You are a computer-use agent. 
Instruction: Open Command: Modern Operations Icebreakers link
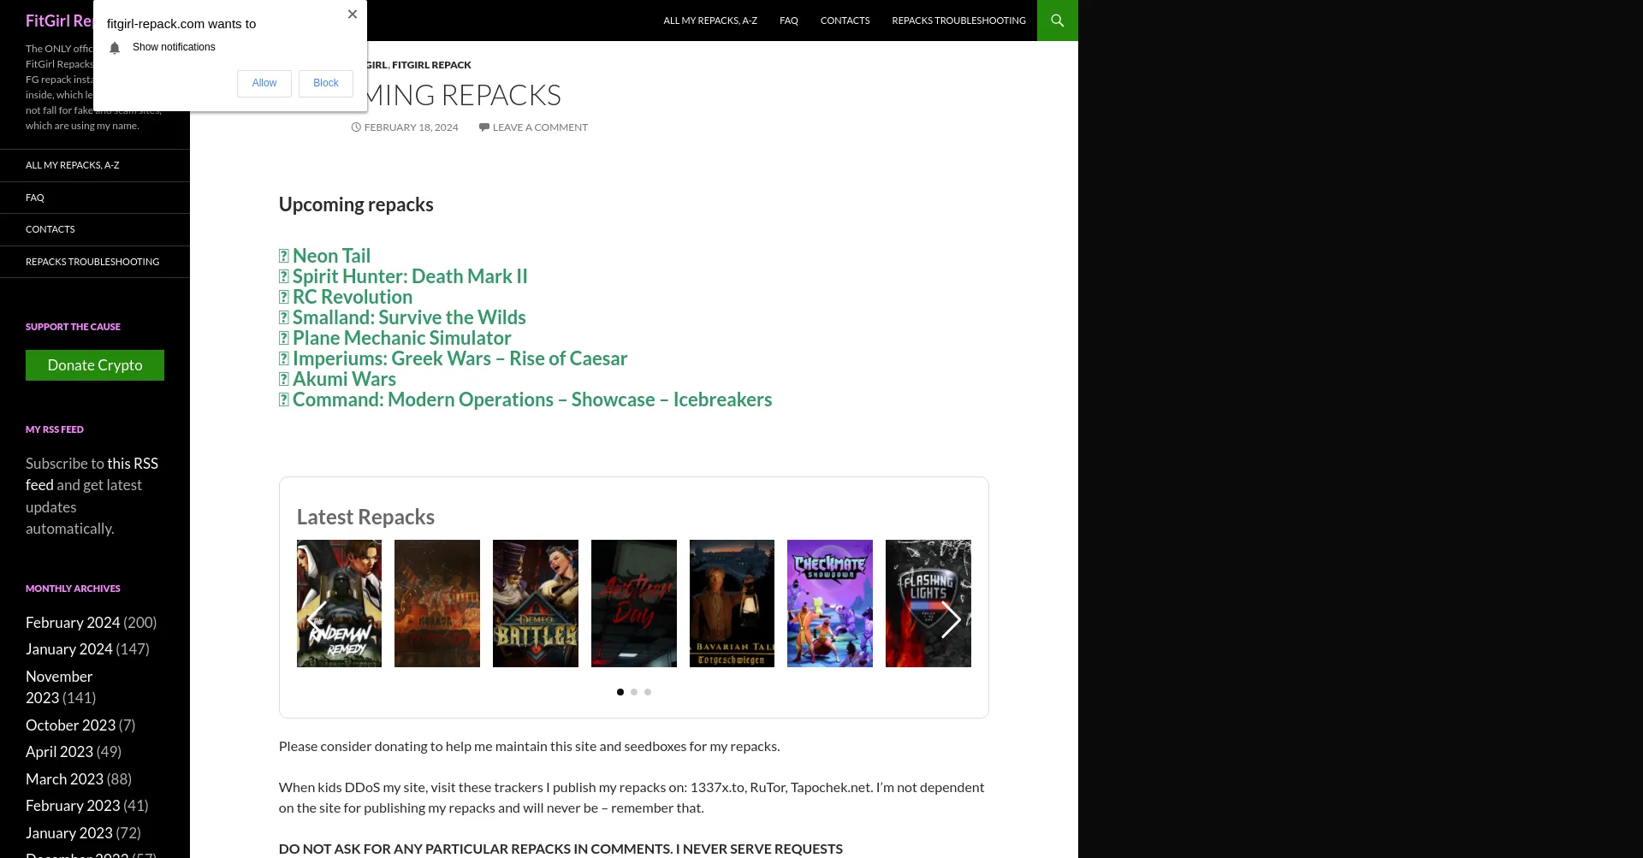tap(532, 399)
